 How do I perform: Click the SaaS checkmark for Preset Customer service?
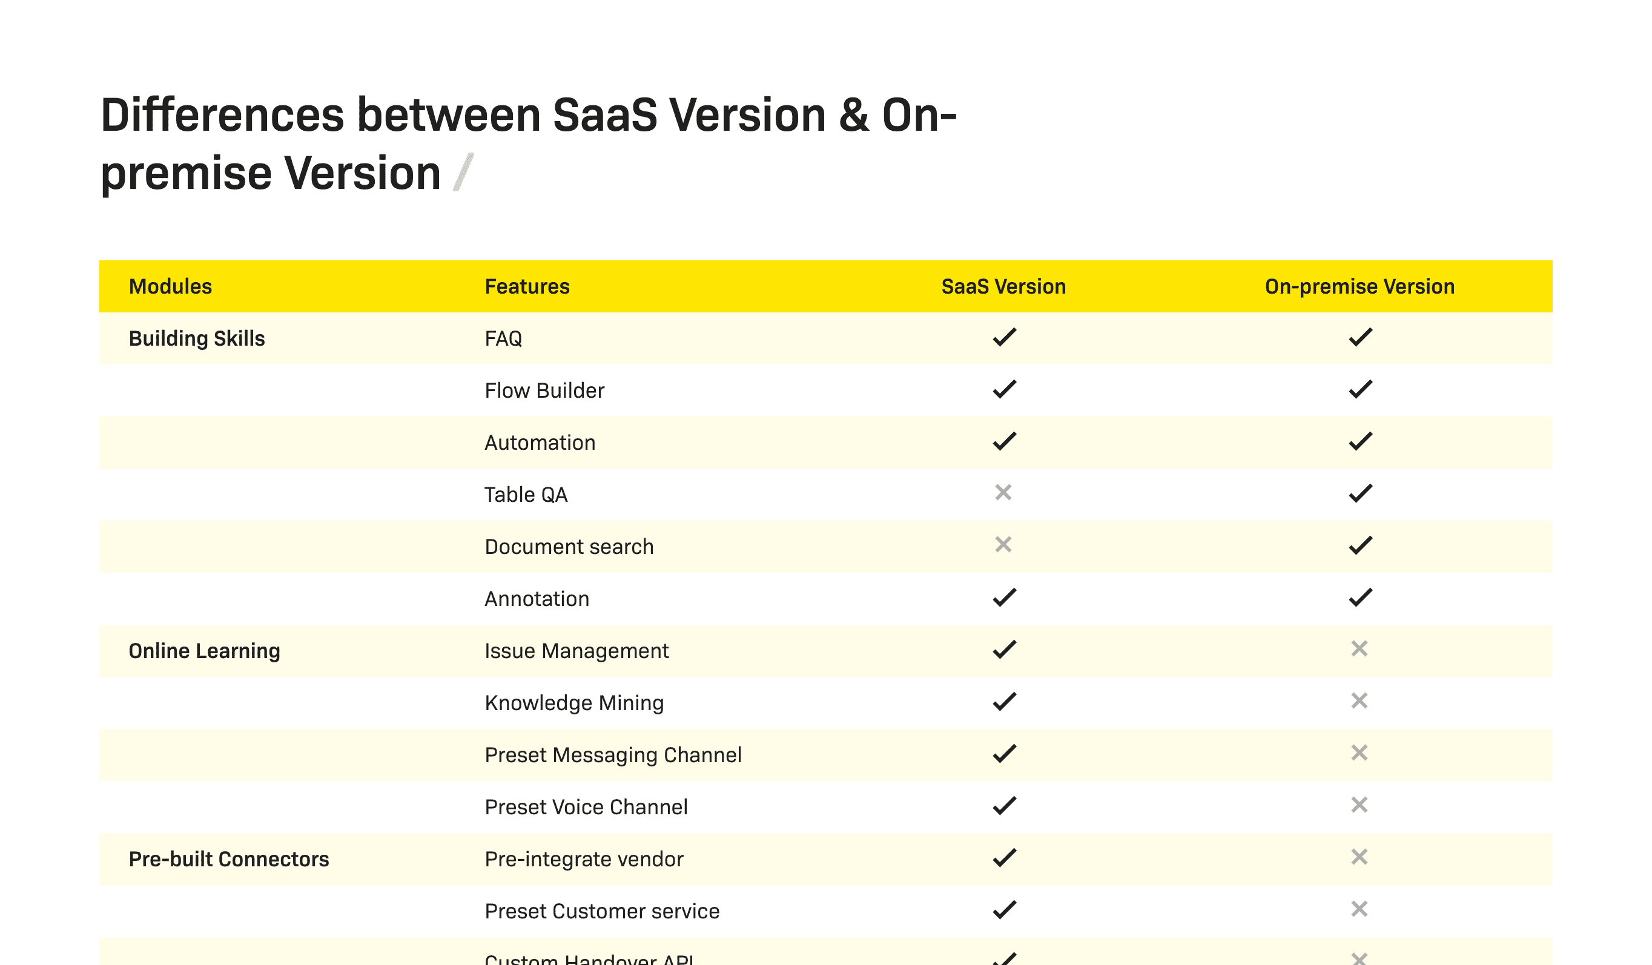tap(1004, 910)
